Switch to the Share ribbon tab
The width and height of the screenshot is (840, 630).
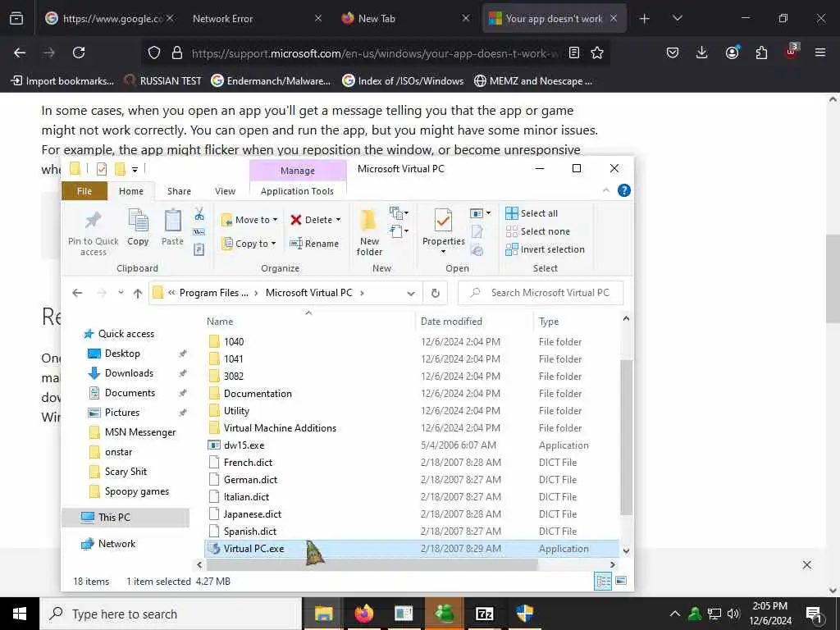179,191
